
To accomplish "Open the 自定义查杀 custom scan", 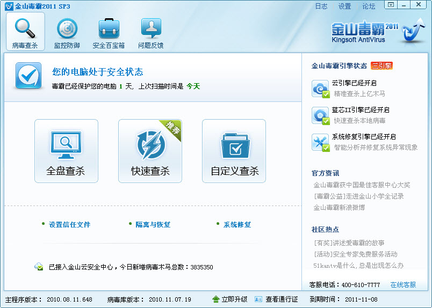I will (234, 151).
